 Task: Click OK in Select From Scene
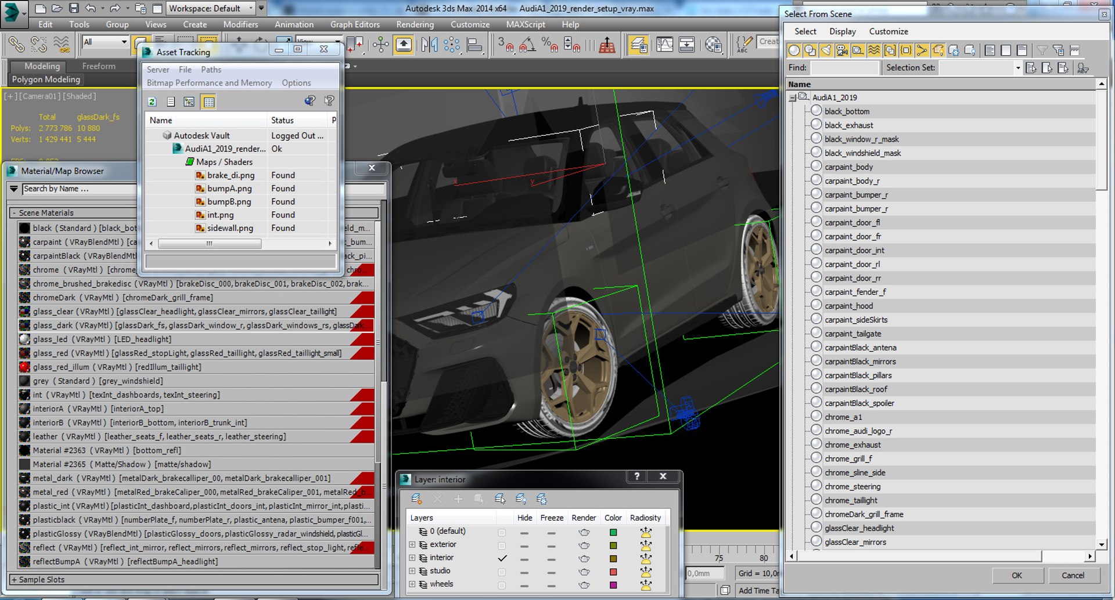(1016, 576)
